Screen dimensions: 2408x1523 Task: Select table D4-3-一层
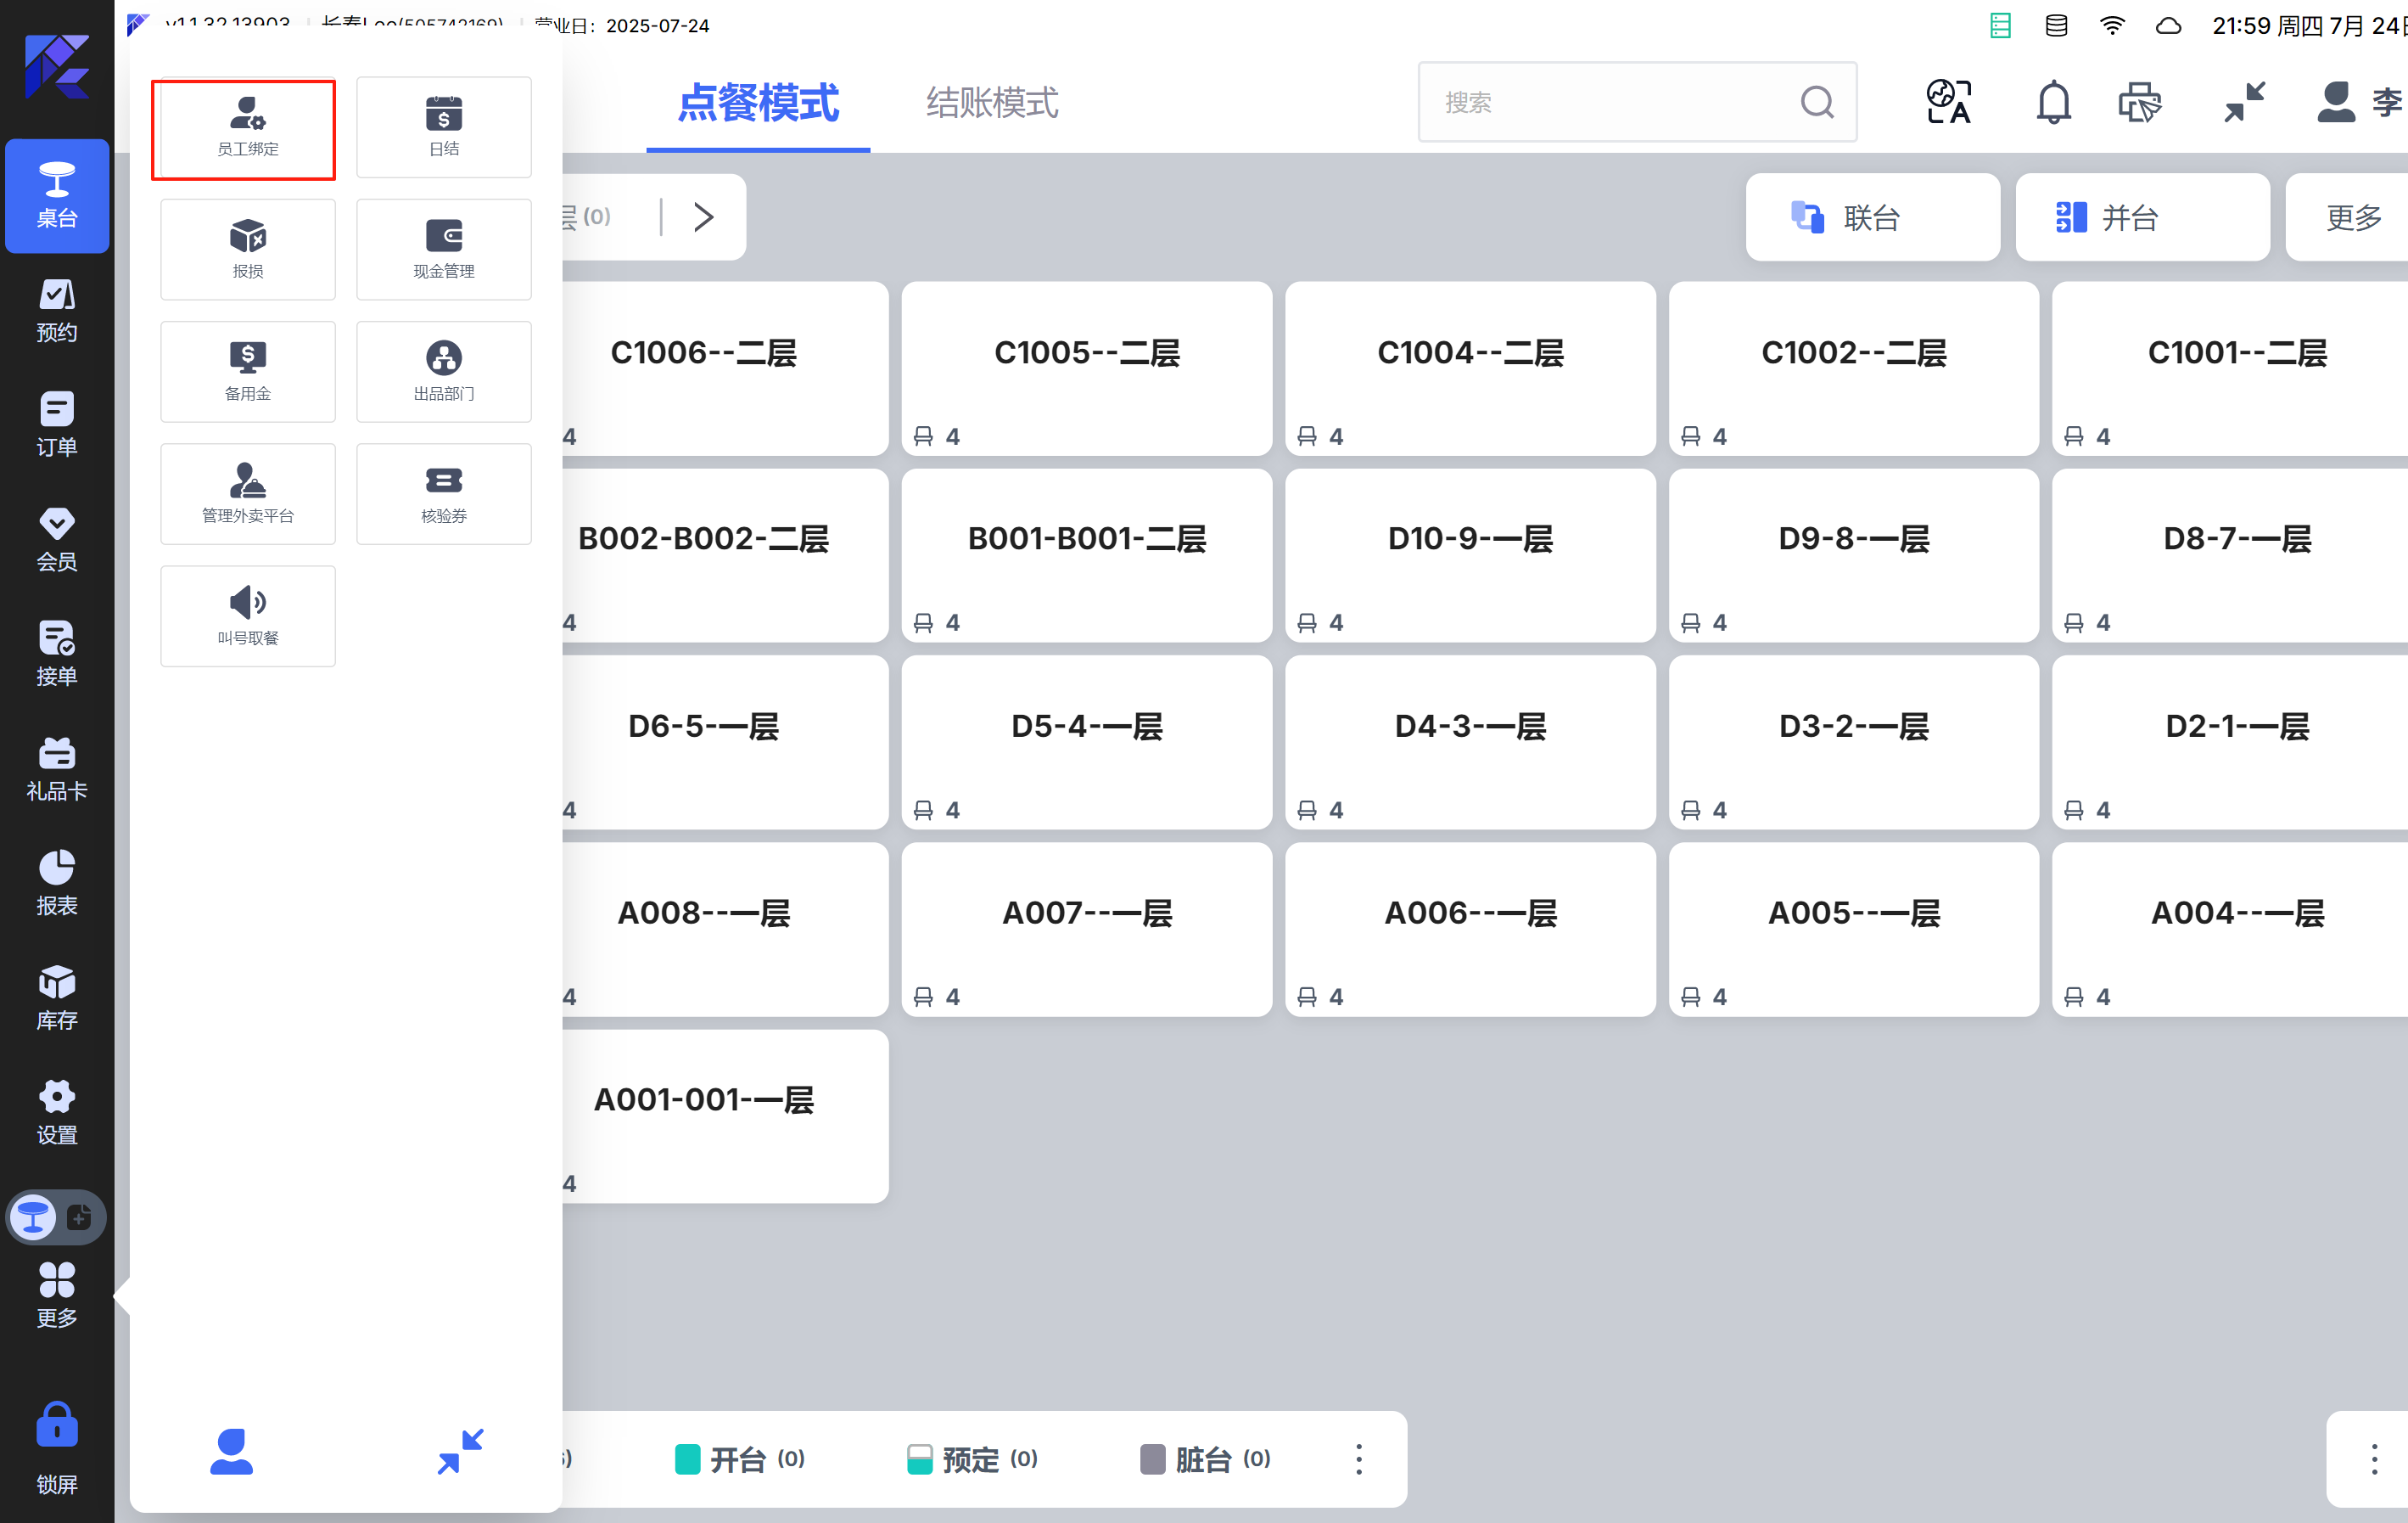(x=1470, y=743)
